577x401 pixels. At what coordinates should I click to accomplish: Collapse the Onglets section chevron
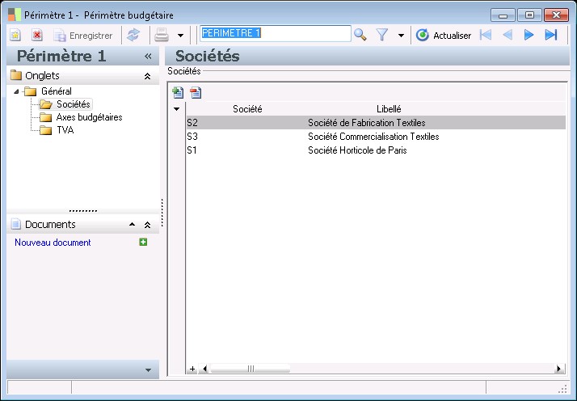point(148,76)
